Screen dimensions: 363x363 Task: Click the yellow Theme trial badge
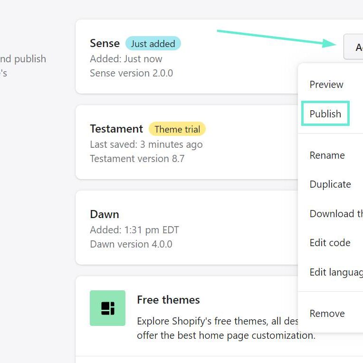(x=177, y=129)
